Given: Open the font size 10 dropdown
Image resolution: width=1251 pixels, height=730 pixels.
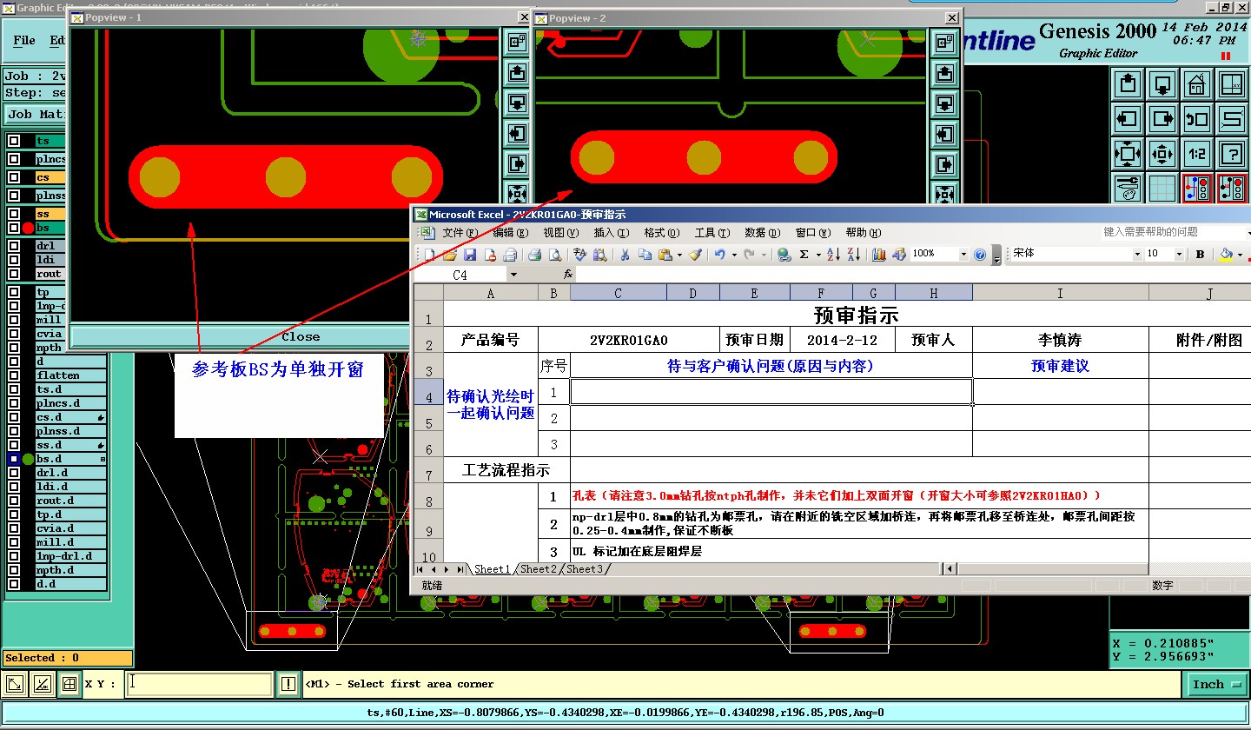Looking at the screenshot, I should point(1179,255).
